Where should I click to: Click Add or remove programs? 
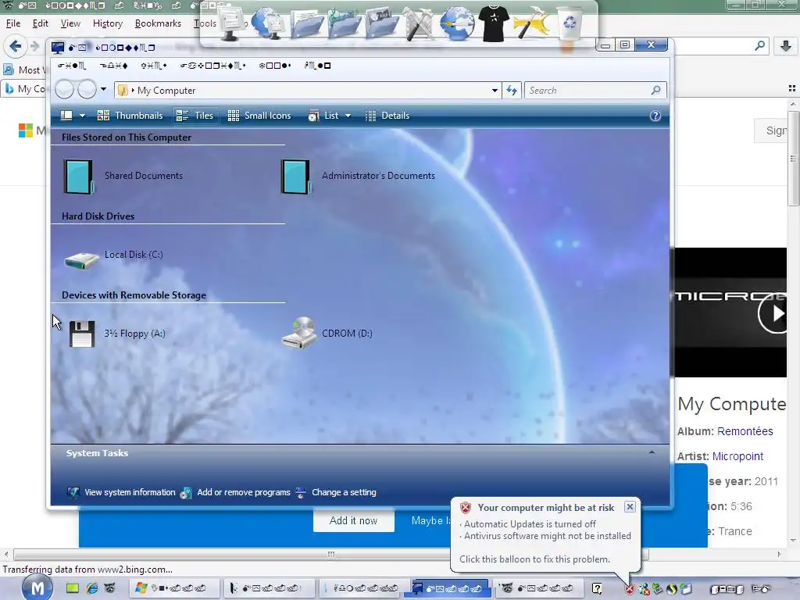236,492
